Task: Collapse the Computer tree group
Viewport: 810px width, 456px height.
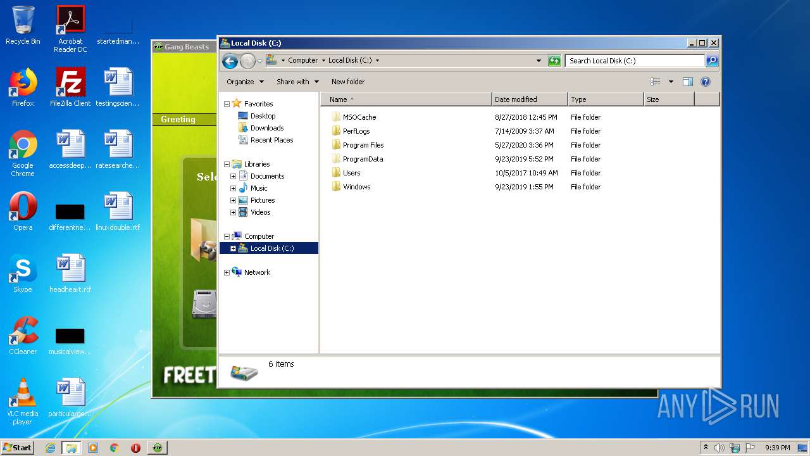Action: (227, 236)
